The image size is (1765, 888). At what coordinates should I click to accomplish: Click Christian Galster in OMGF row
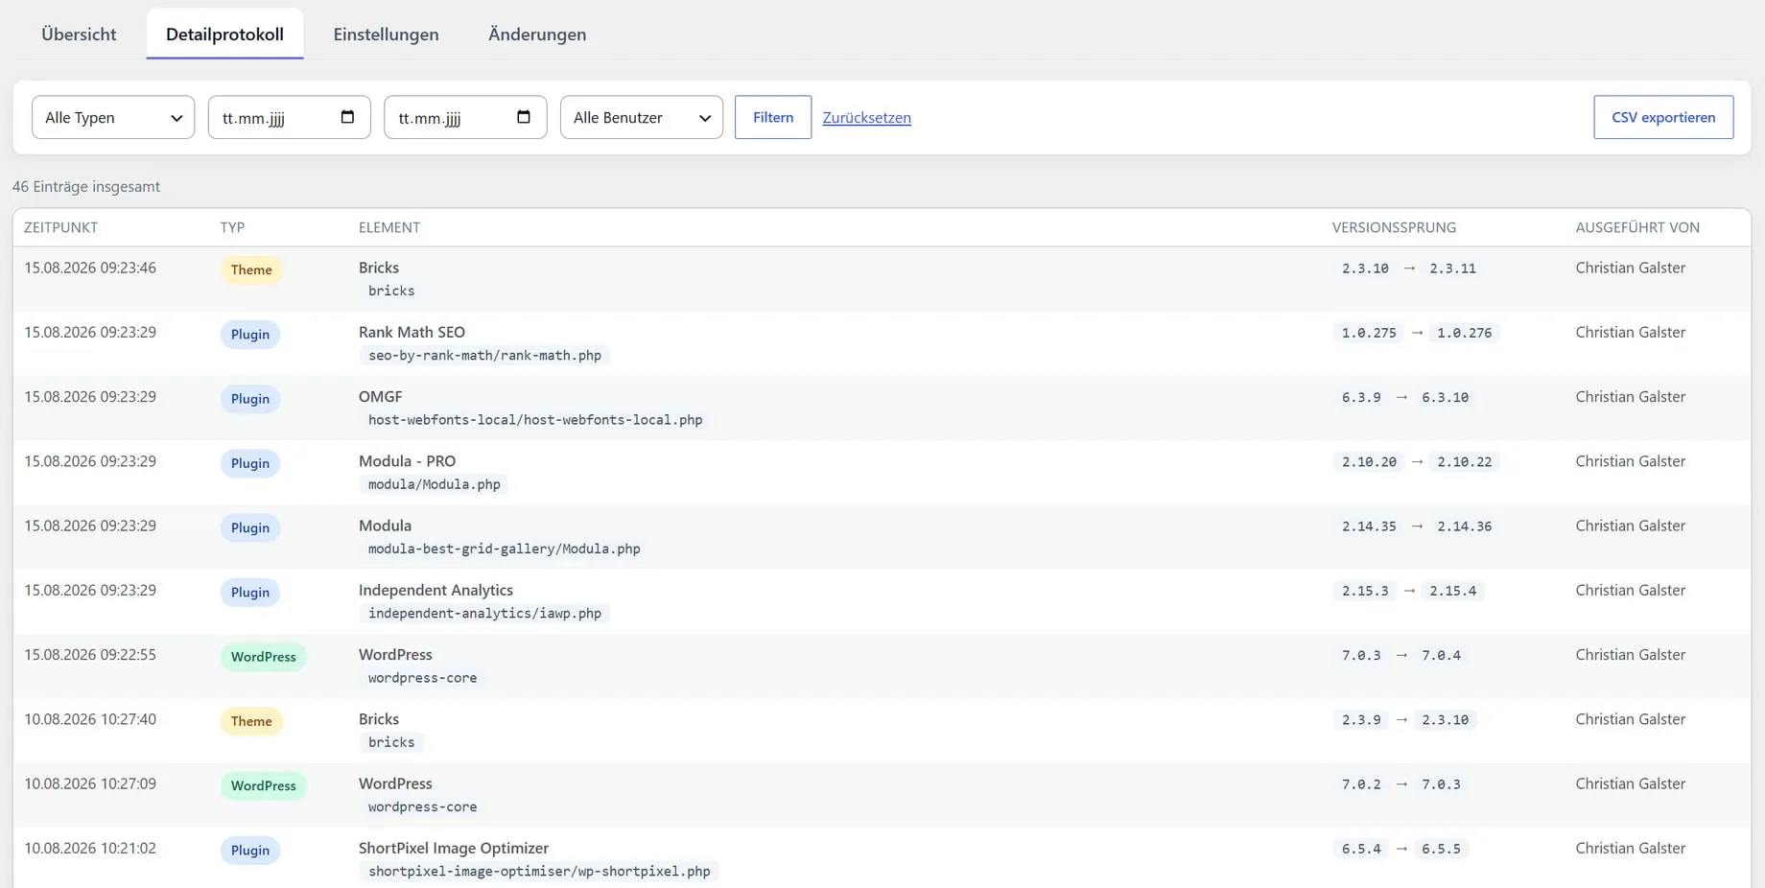1630,396
